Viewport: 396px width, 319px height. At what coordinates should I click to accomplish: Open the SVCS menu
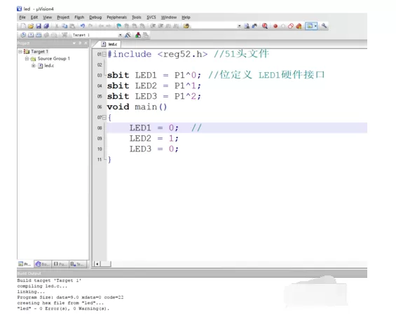(151, 17)
